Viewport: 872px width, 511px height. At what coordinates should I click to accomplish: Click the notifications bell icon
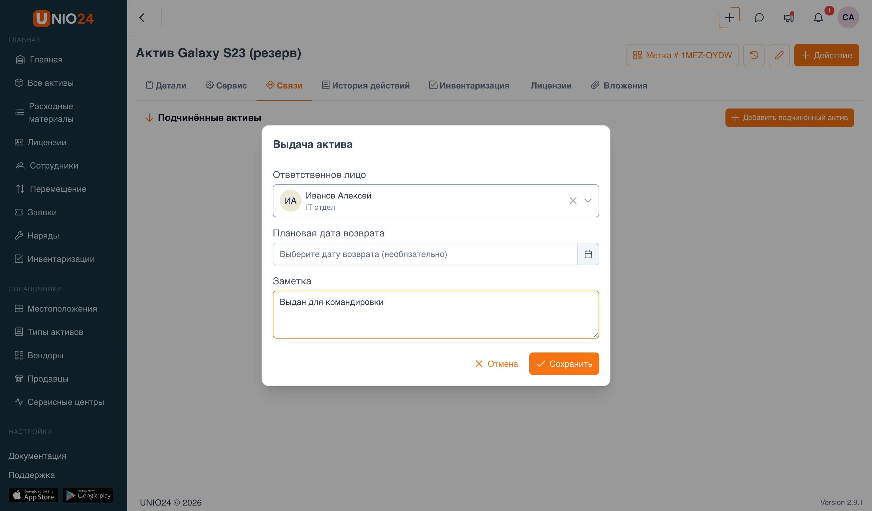tap(818, 18)
